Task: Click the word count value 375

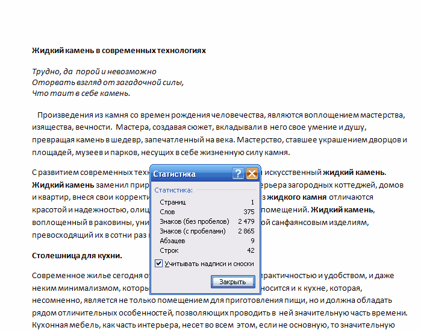Action: point(249,212)
